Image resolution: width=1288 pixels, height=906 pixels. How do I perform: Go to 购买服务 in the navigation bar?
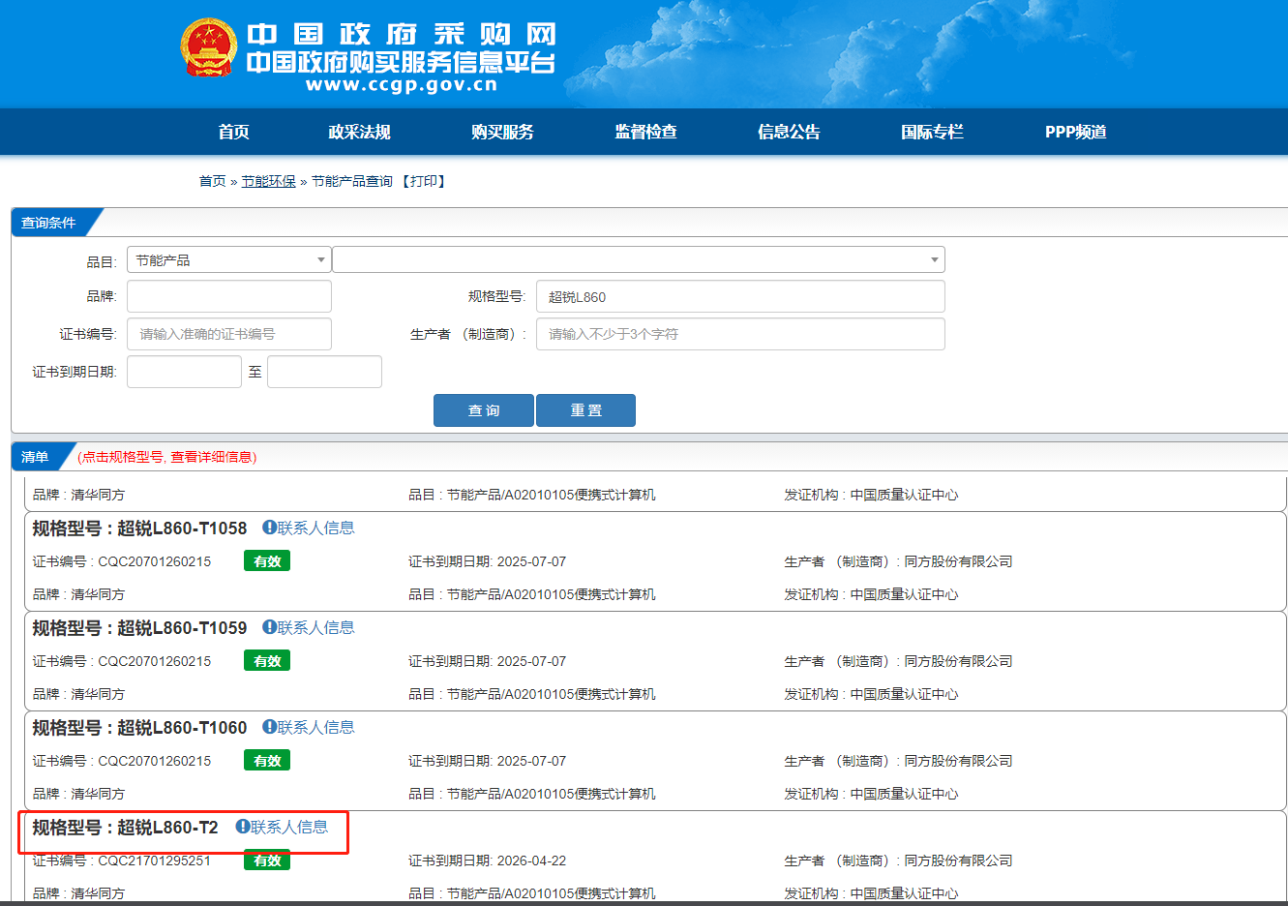pos(502,132)
